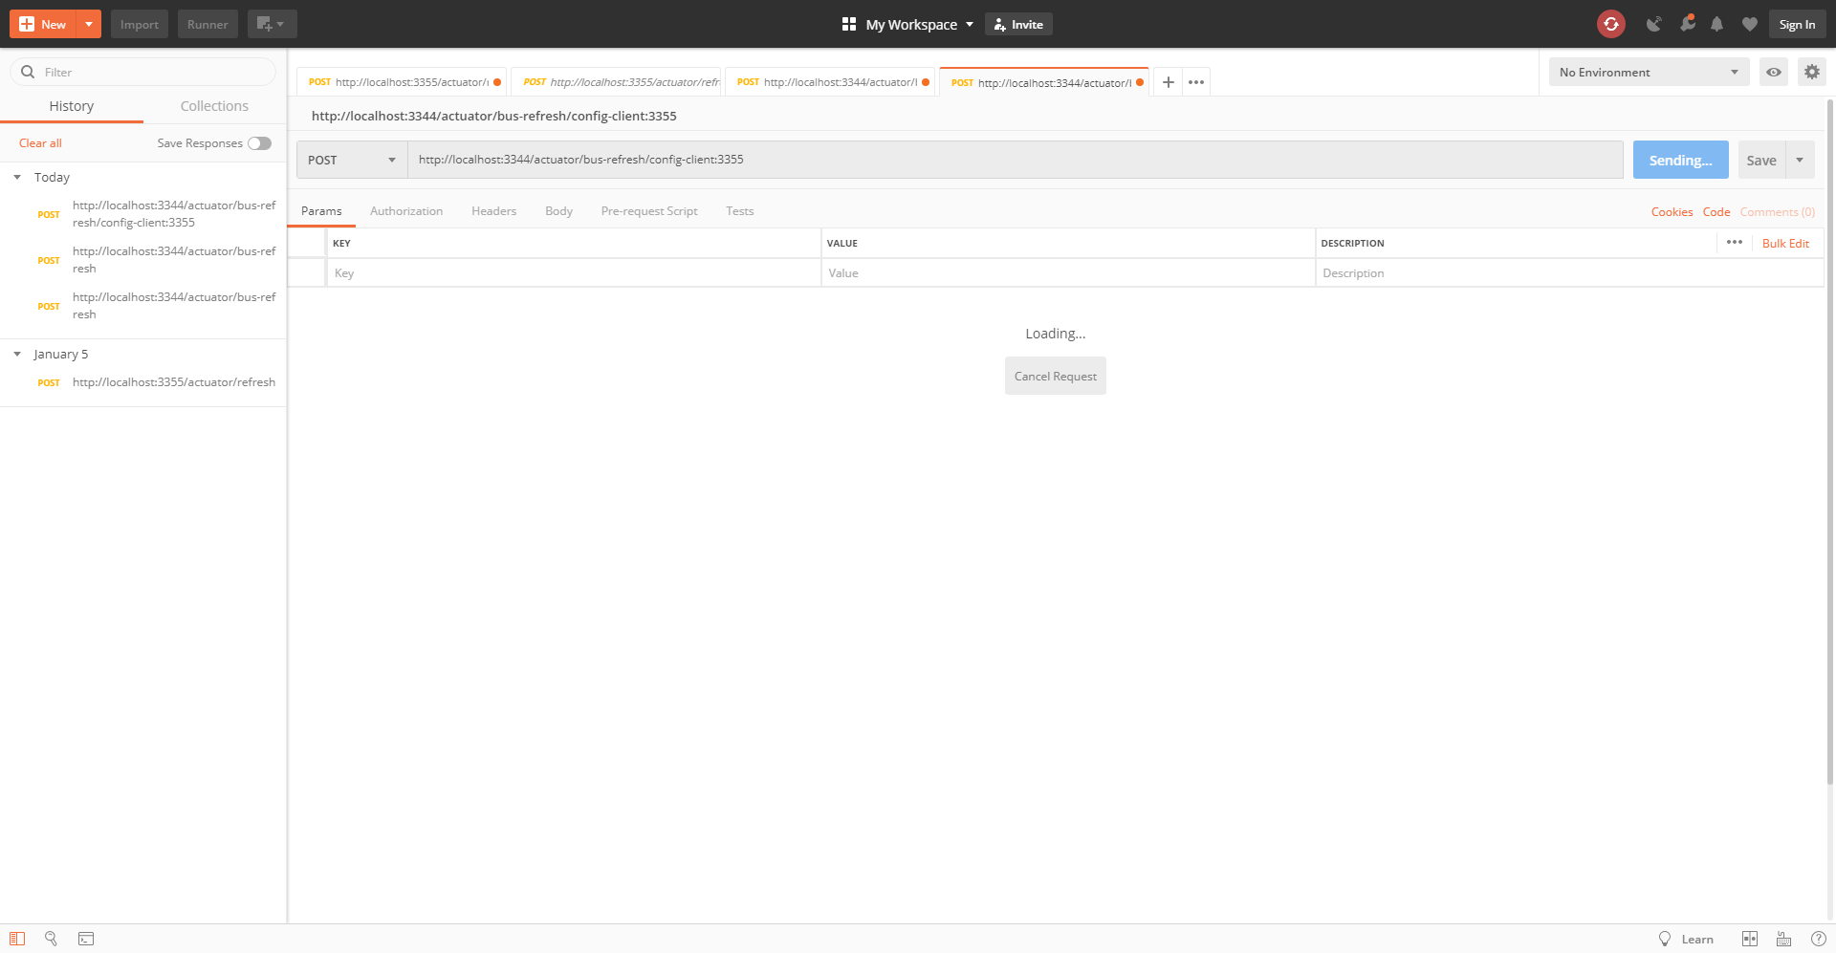Open the Save button dropdown arrow
1836x953 pixels.
click(1801, 160)
